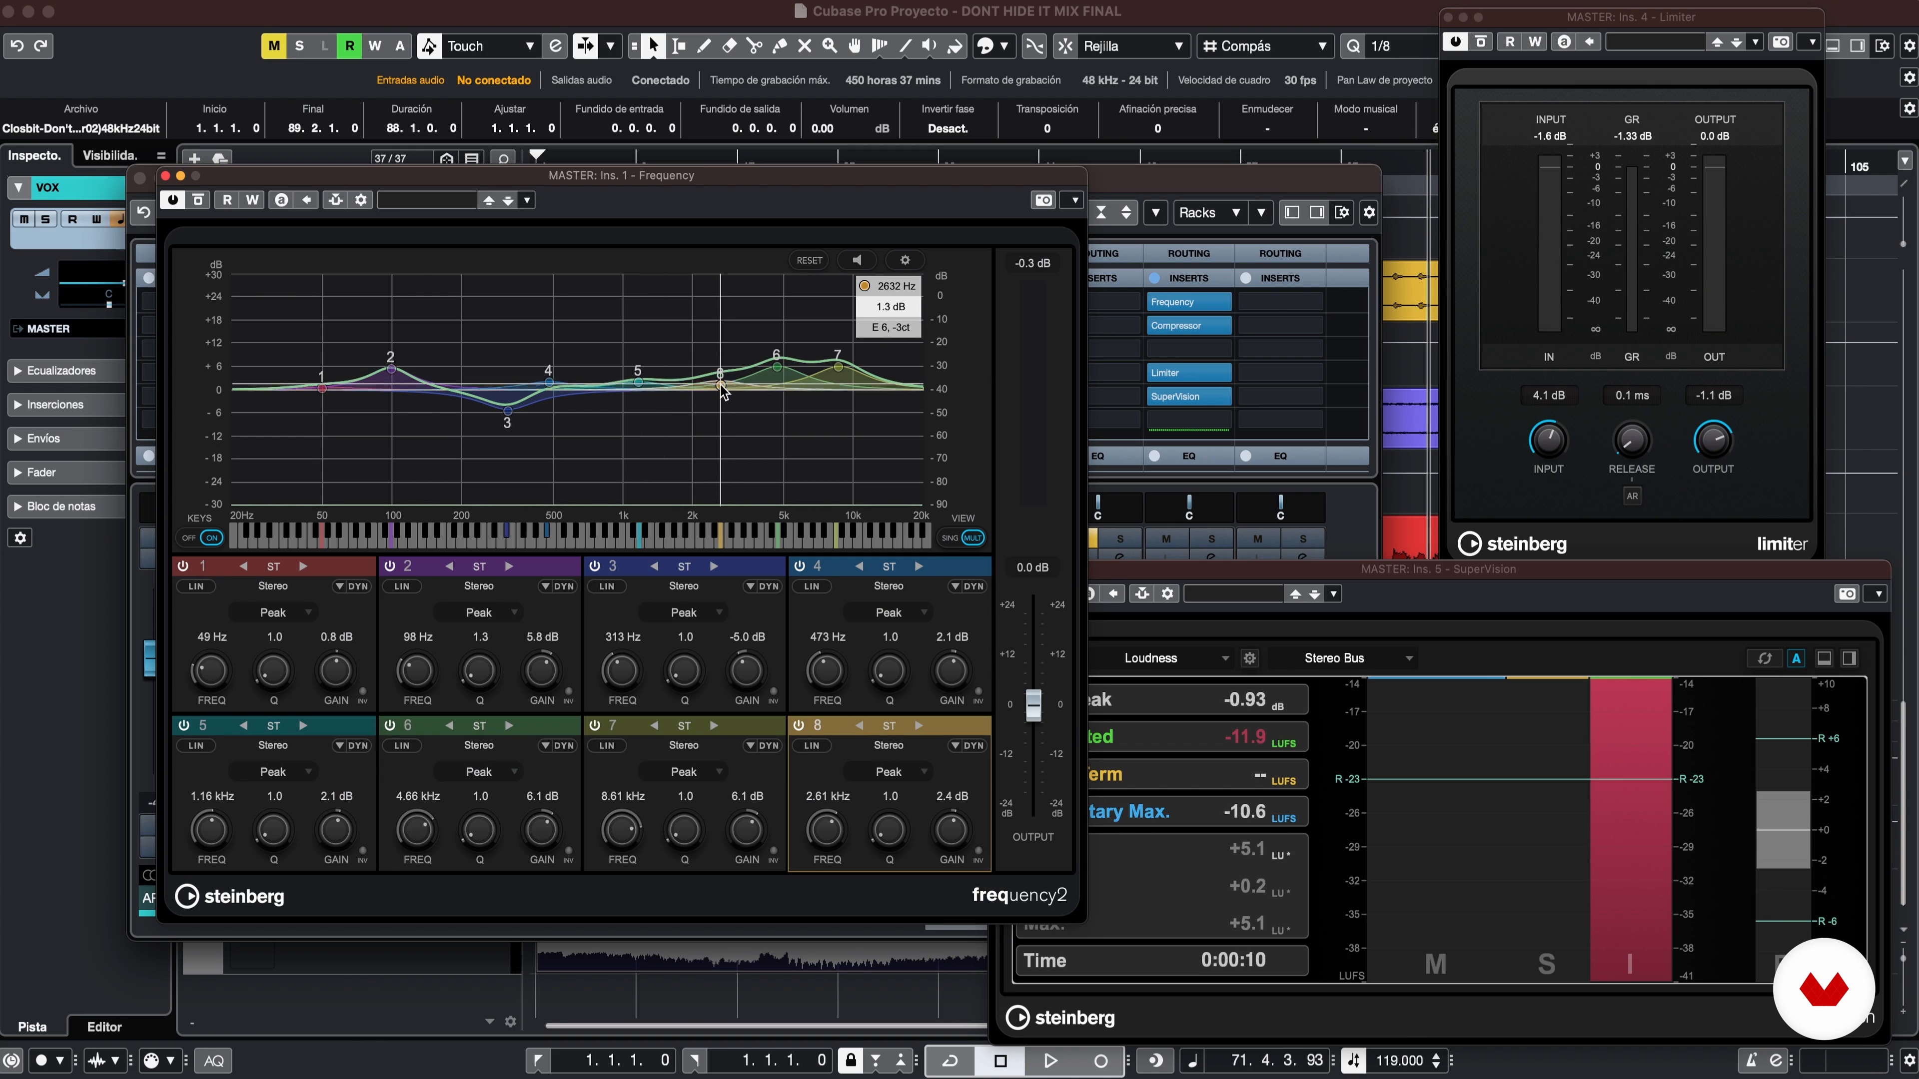Toggle SING/MULT view switch

coord(963,538)
